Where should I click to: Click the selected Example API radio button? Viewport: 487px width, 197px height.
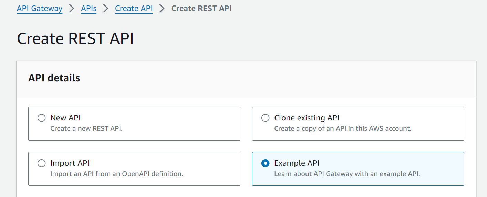tap(265, 163)
